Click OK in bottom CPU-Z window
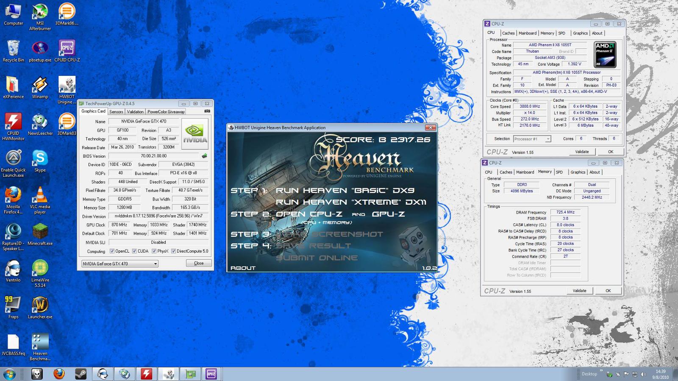The width and height of the screenshot is (678, 381). tap(608, 291)
